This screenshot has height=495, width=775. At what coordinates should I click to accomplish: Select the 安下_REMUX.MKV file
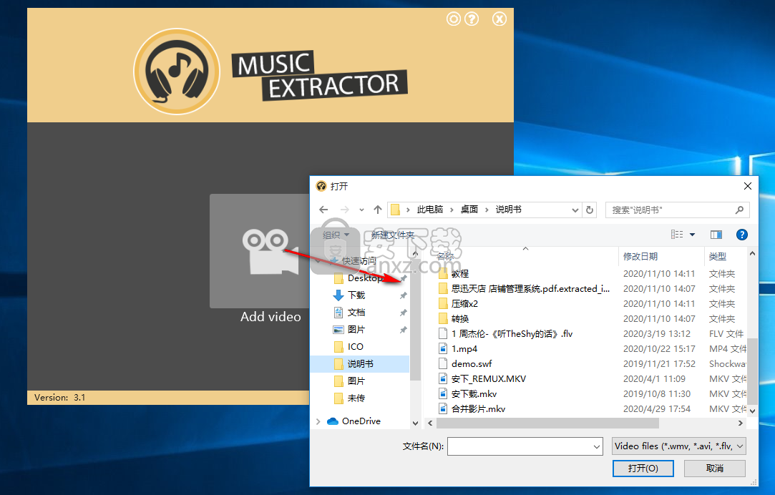coord(488,379)
